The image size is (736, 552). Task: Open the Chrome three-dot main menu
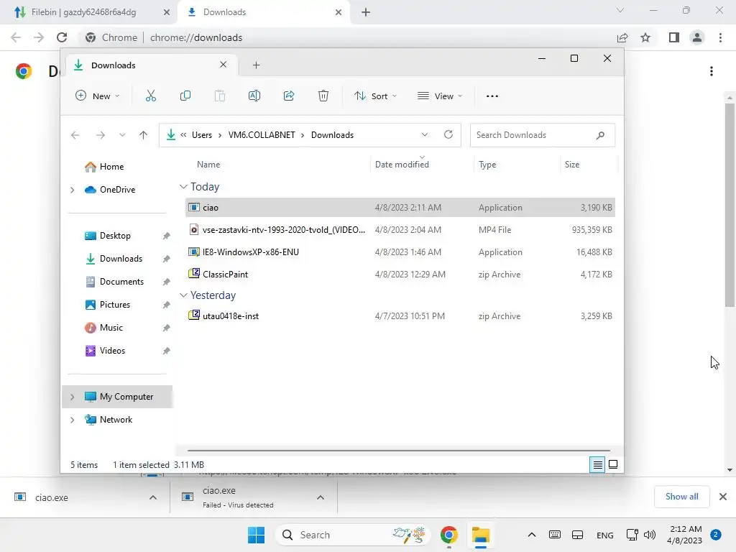coord(720,37)
